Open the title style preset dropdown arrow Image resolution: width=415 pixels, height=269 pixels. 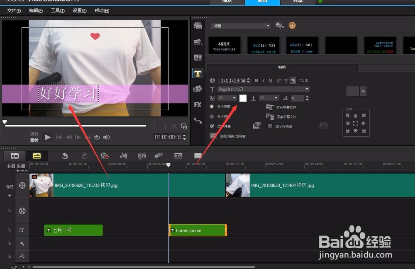(363, 92)
